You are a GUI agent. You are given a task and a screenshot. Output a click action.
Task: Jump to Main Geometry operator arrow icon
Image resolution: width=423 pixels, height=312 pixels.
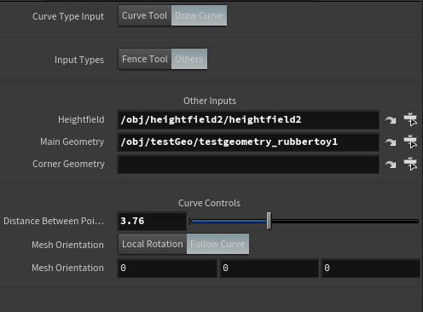click(x=391, y=142)
